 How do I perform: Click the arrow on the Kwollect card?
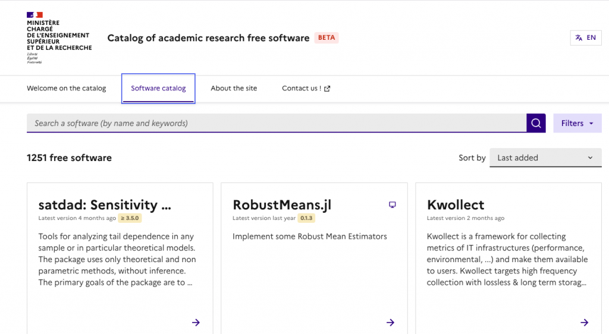click(x=584, y=322)
